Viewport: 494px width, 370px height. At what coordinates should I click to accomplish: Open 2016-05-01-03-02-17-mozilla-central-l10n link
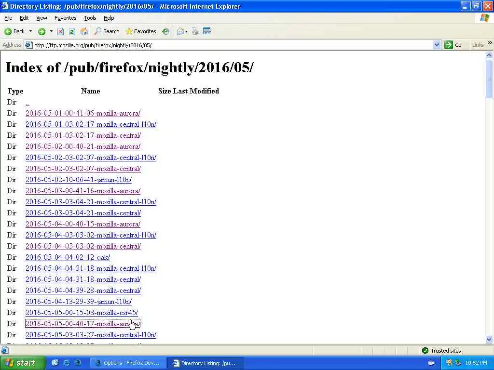pos(91,124)
